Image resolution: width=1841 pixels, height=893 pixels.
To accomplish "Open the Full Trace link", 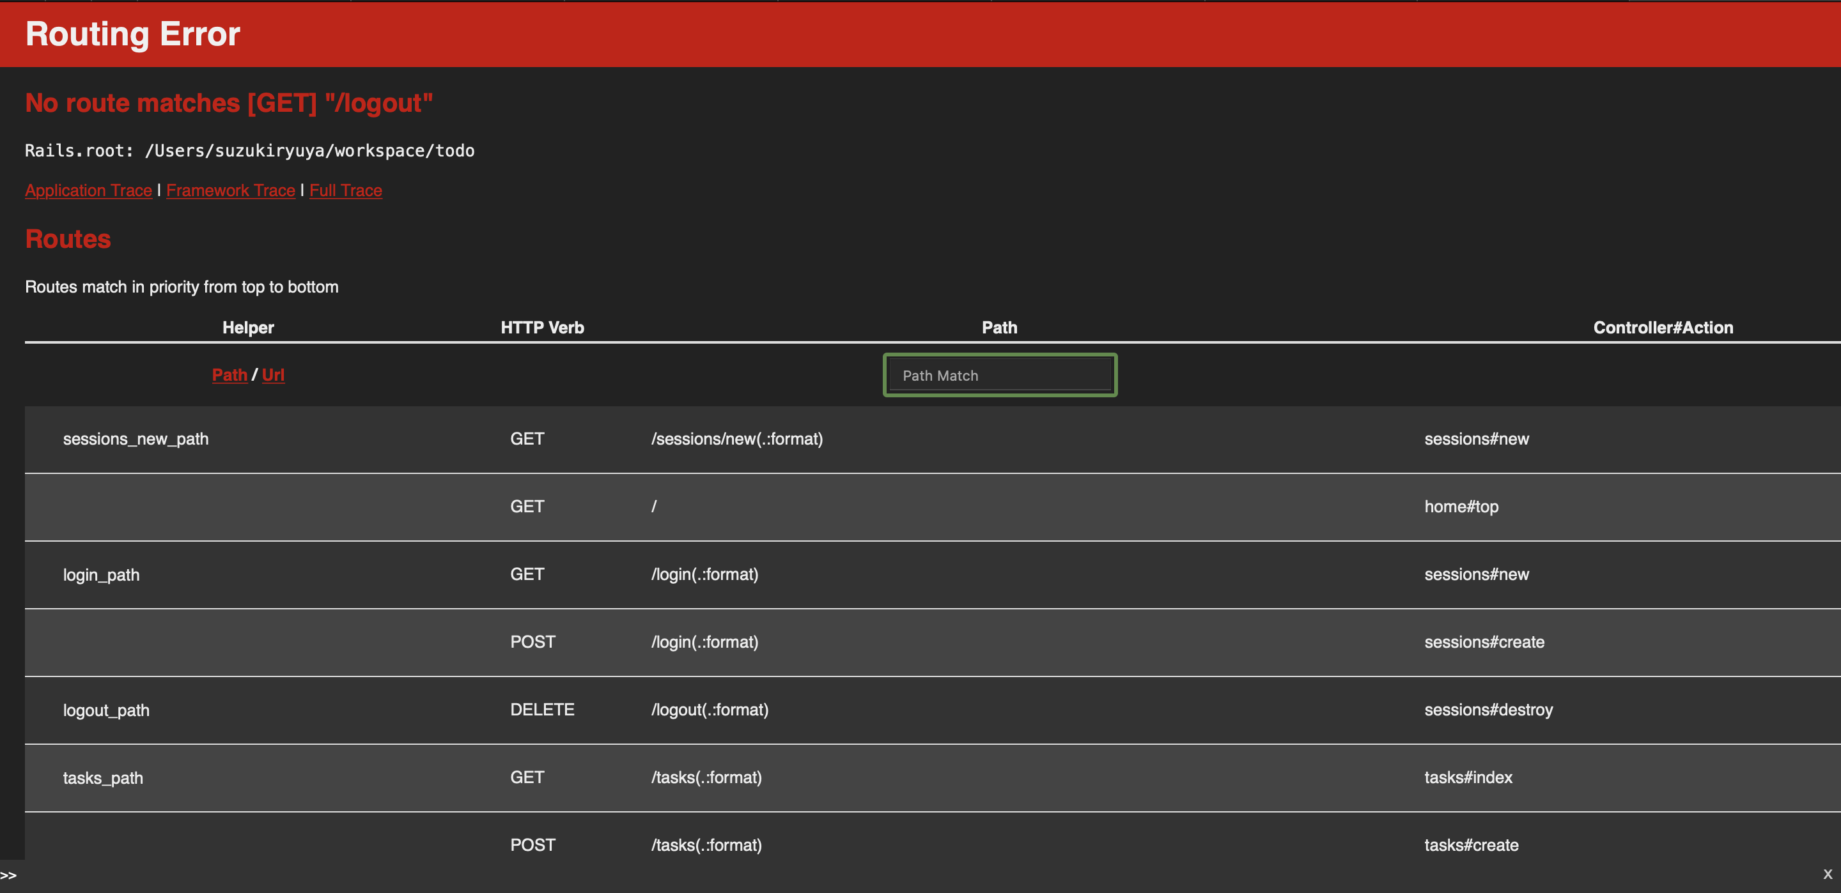I will [346, 190].
